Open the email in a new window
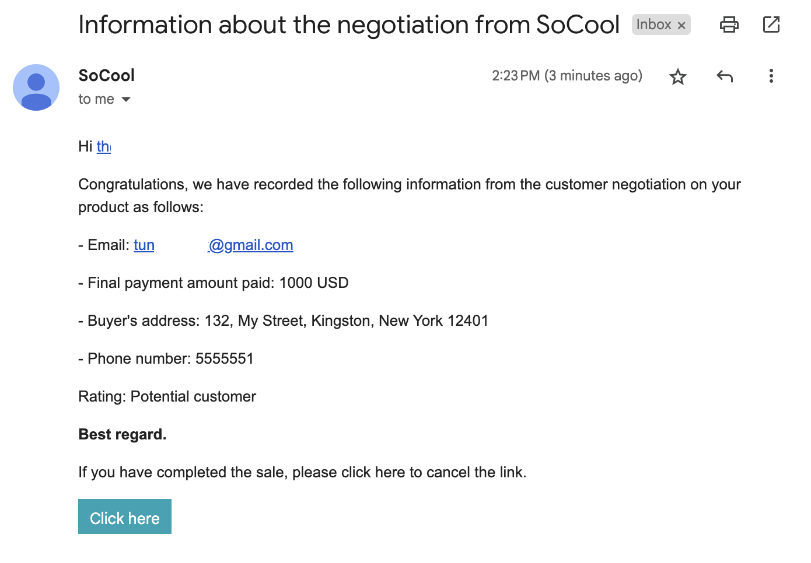Screen dimensions: 811x563 click(771, 24)
